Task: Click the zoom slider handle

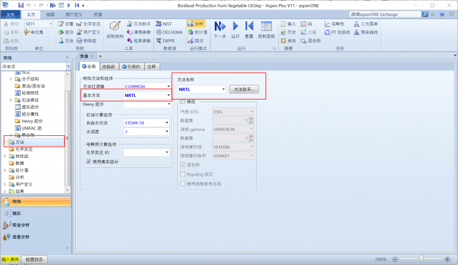Action: coord(421,258)
